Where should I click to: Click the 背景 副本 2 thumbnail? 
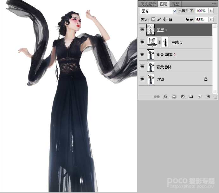point(151,54)
